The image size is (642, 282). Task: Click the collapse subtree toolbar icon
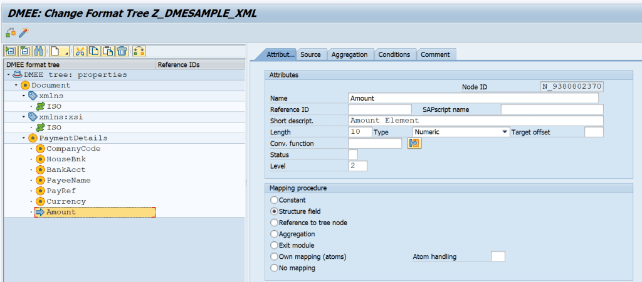point(24,51)
